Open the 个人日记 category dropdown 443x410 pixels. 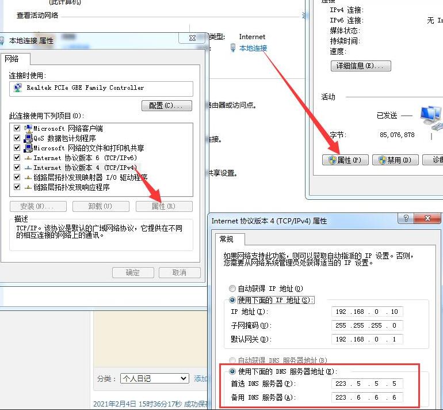[154, 378]
